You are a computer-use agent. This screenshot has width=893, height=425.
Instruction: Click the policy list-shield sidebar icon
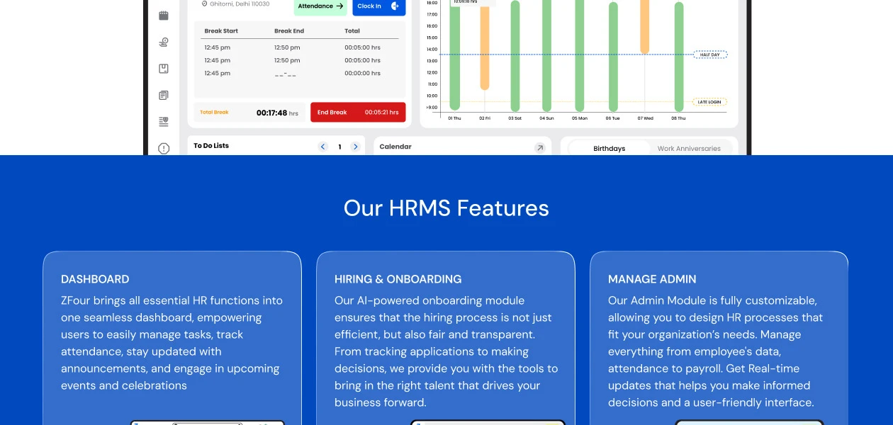tap(164, 122)
